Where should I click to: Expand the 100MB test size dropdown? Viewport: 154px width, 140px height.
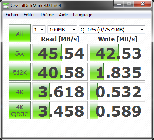coord(62,30)
